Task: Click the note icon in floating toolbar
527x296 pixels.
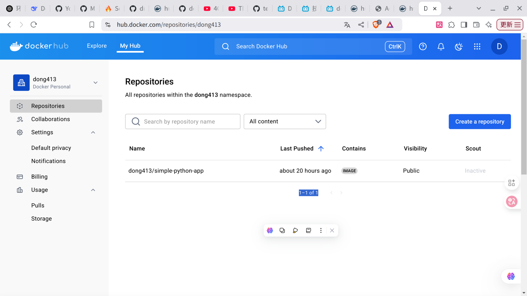Action: pos(308,231)
